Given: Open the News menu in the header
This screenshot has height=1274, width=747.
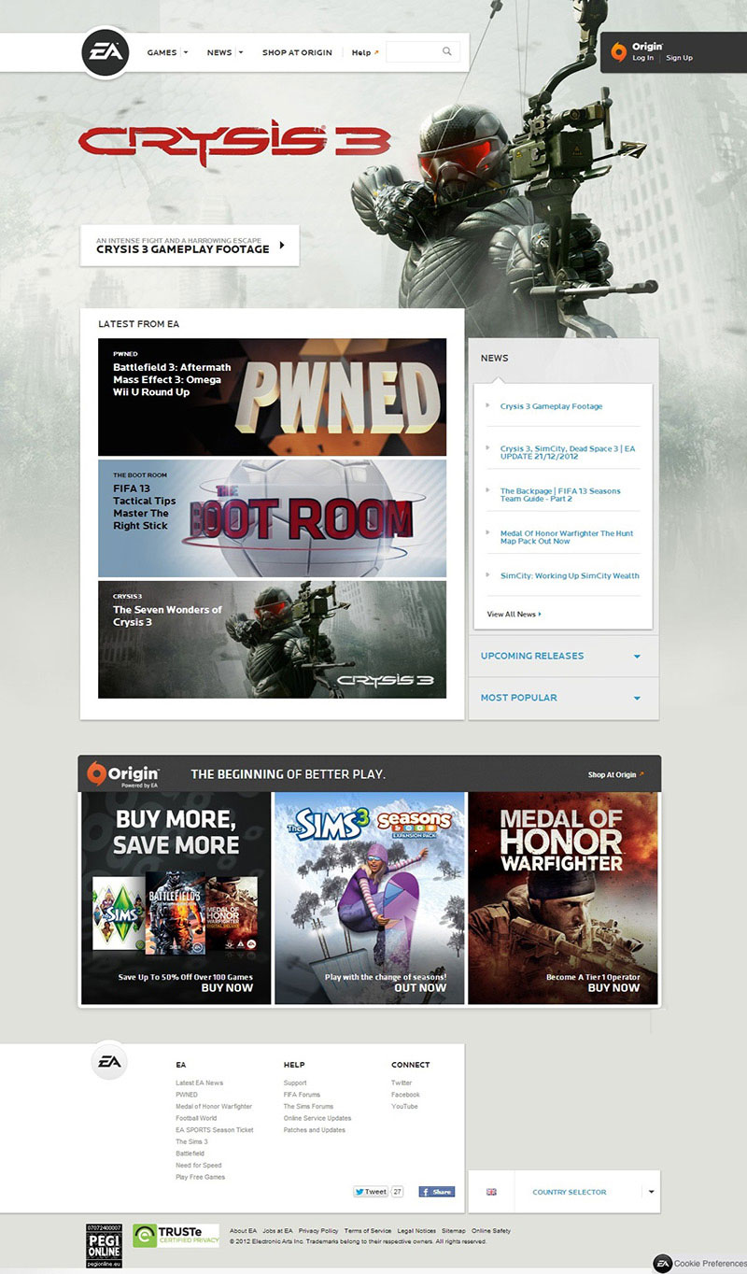Looking at the screenshot, I should coord(224,52).
